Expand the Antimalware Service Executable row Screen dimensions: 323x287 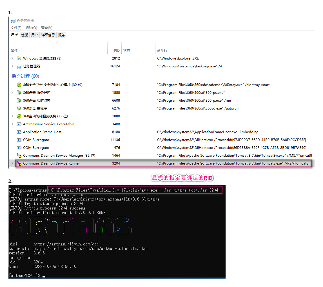tap(12, 124)
